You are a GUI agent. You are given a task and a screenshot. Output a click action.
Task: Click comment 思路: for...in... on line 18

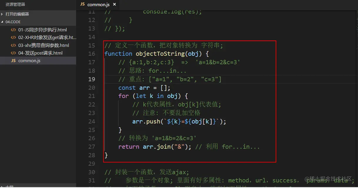pos(153,71)
